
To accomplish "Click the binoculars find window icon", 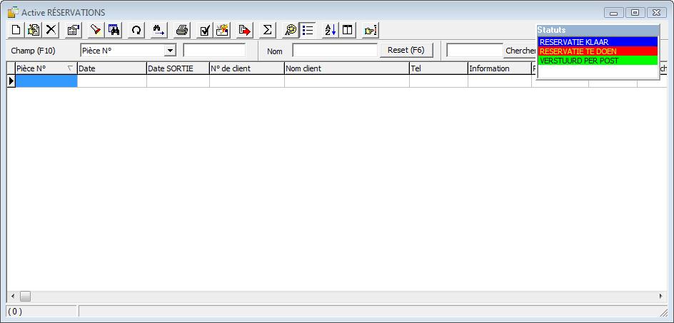I will tap(114, 30).
